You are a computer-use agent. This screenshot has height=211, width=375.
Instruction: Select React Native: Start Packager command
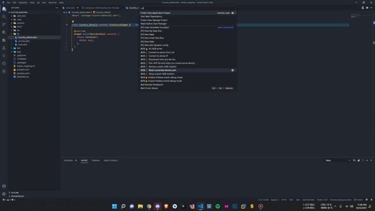[187, 23]
